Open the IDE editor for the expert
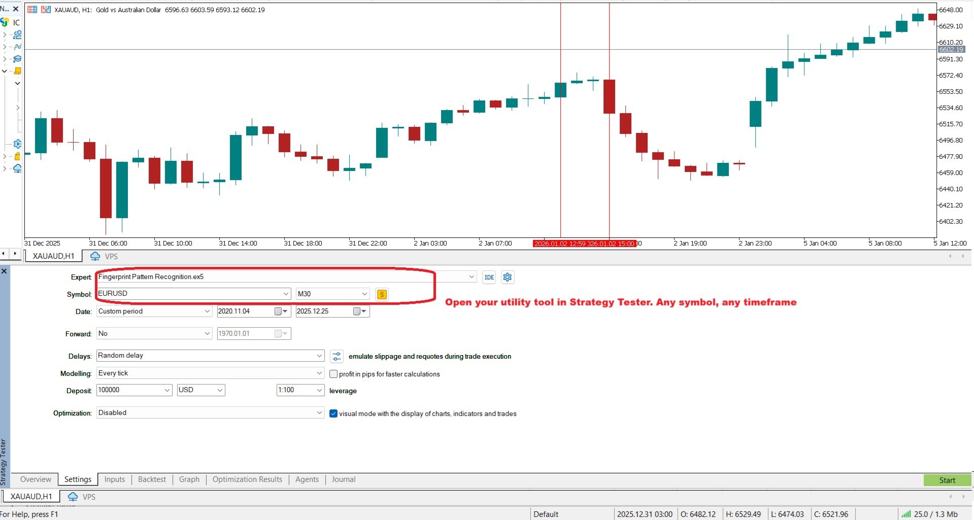Screen dimensions: 974x520 (489, 277)
